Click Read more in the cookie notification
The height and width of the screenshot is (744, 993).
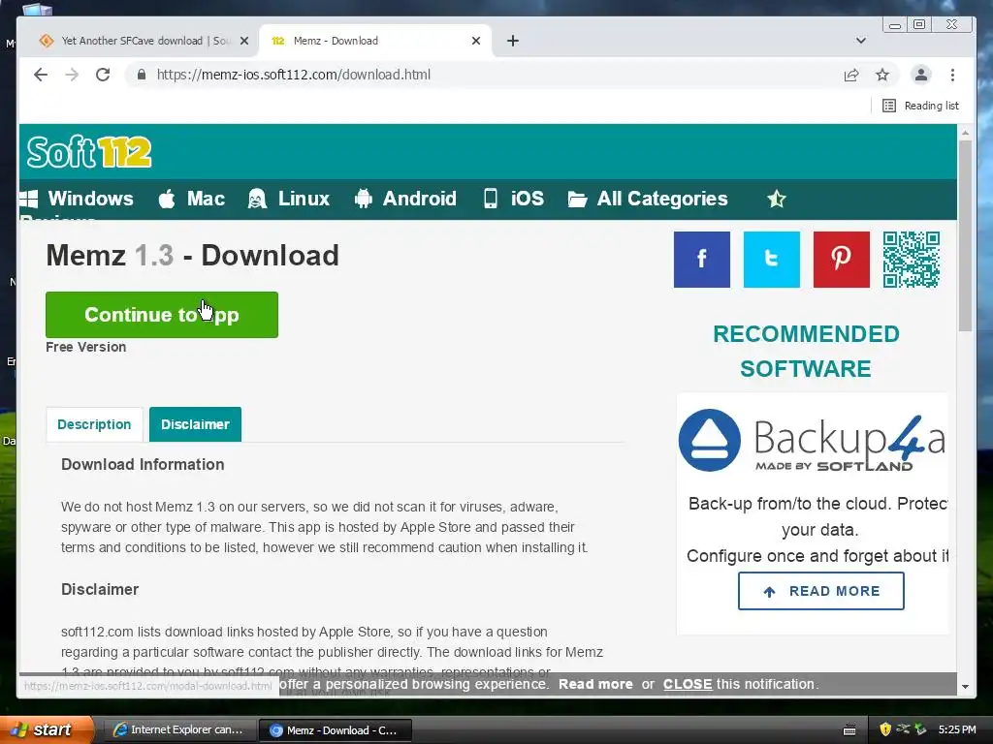click(x=595, y=684)
